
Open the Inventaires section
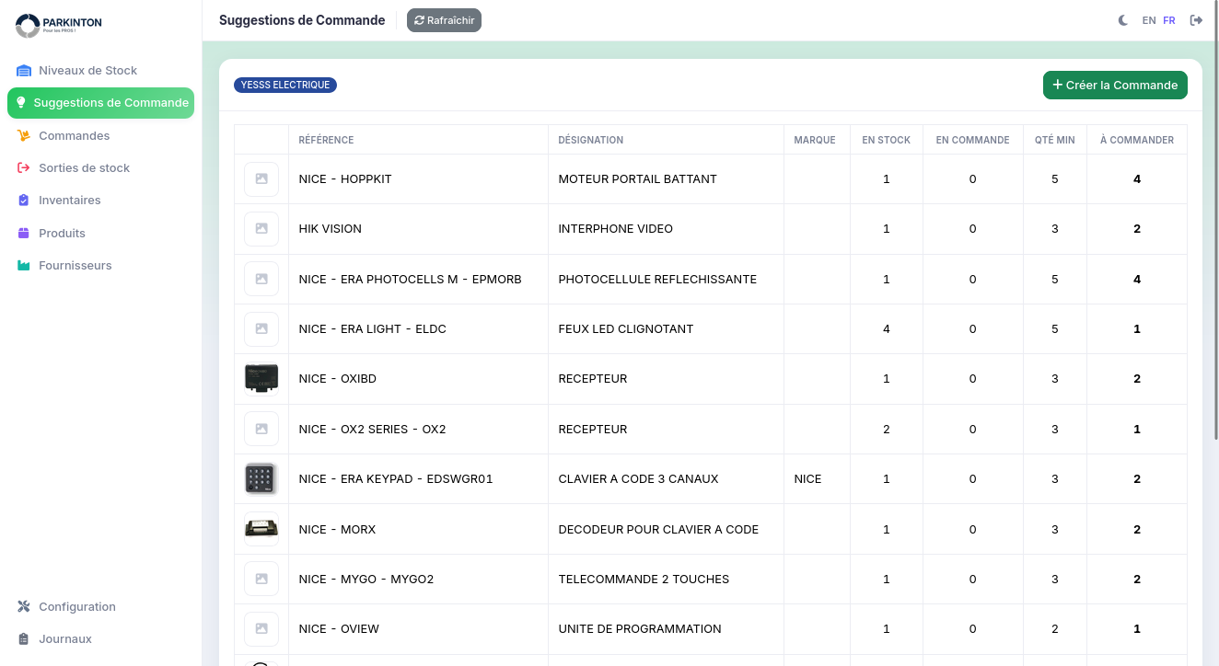pyautogui.click(x=100, y=201)
